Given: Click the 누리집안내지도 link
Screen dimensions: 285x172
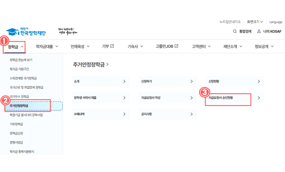Looking at the screenshot, I should pyautogui.click(x=230, y=22).
